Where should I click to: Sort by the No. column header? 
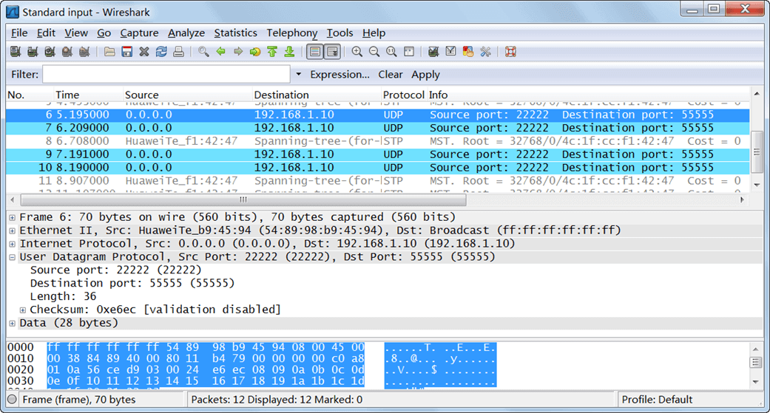pyautogui.click(x=30, y=95)
